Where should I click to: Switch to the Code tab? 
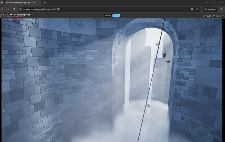coord(108,16)
